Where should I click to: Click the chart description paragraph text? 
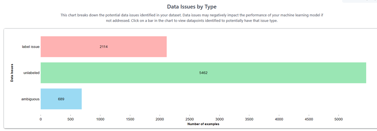coord(192,18)
